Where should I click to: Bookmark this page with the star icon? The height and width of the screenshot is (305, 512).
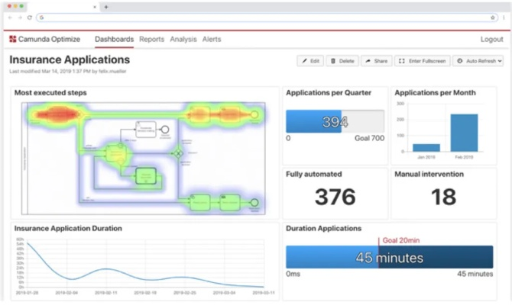(x=492, y=17)
